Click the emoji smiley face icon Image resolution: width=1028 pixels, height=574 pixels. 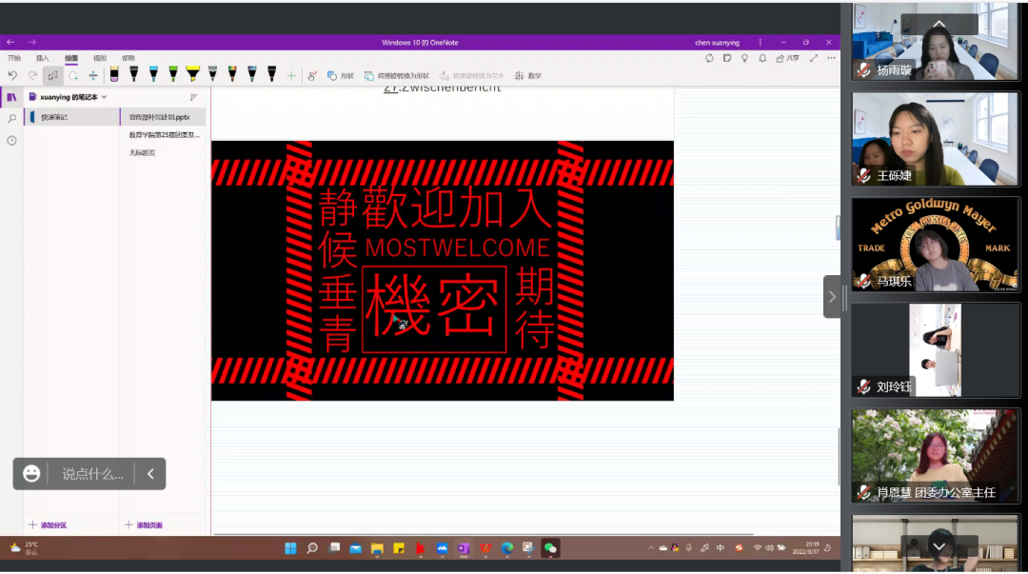coord(31,473)
